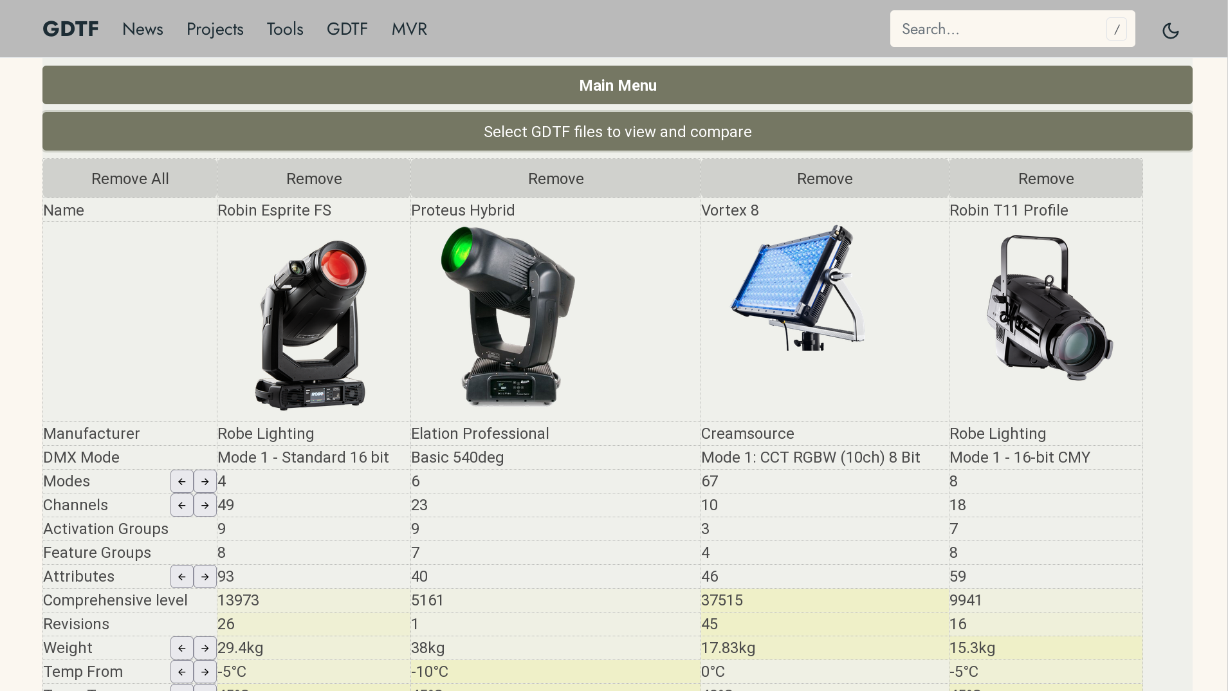Open the Main Menu bar

pyautogui.click(x=618, y=85)
